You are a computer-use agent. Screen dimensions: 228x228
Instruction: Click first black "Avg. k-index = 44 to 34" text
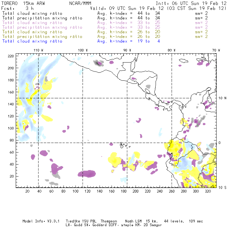coord(129,13)
